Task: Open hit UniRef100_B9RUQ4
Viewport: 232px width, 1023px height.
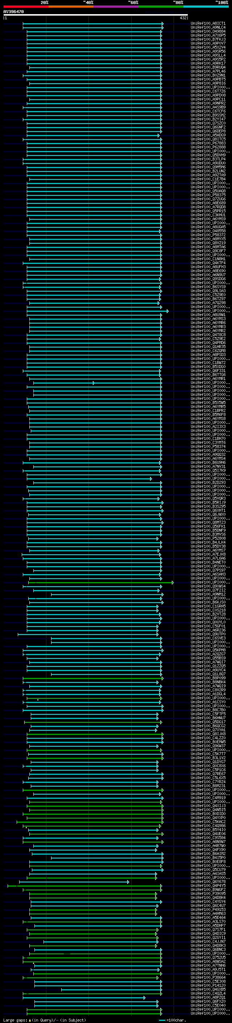Action: [x=208, y=67]
